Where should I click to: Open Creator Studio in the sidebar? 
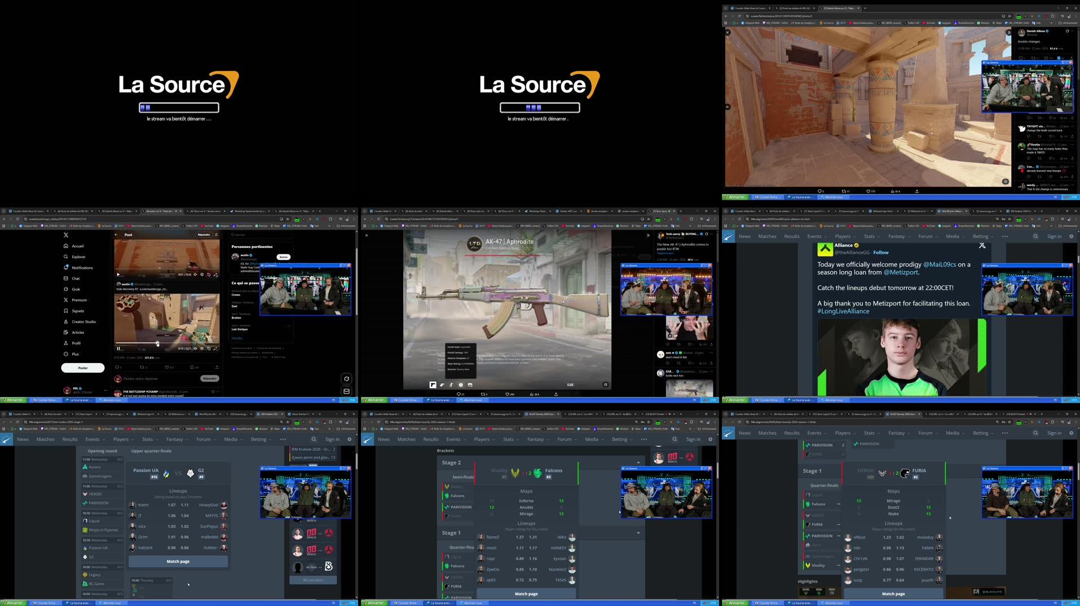82,321
